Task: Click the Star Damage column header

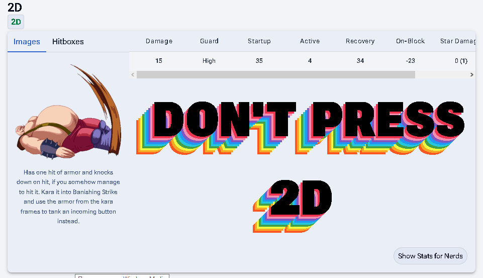Action: click(458, 41)
